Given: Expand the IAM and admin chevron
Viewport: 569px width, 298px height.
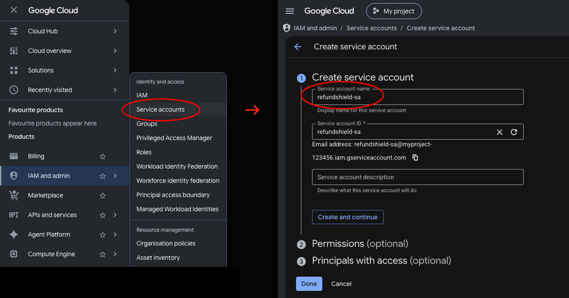Looking at the screenshot, I should tap(115, 176).
